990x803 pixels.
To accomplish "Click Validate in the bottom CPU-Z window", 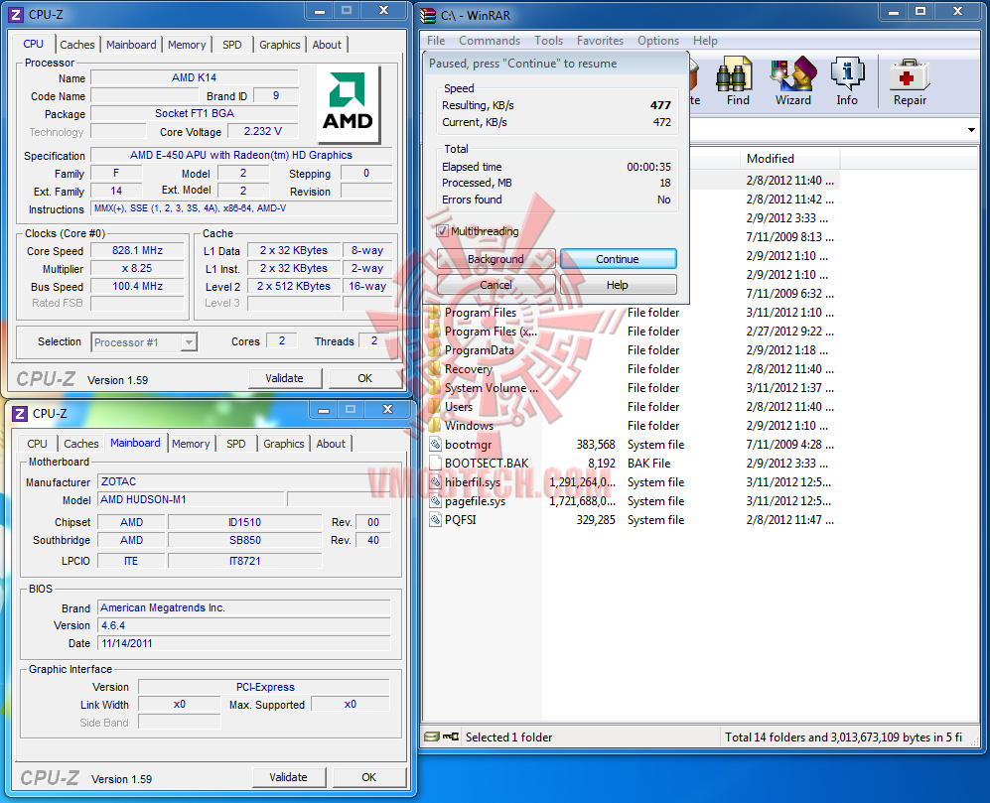I will [x=289, y=777].
